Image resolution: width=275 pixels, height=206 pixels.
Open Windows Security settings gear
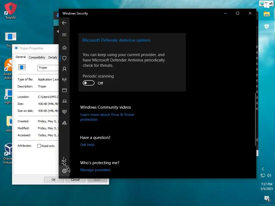(64, 171)
